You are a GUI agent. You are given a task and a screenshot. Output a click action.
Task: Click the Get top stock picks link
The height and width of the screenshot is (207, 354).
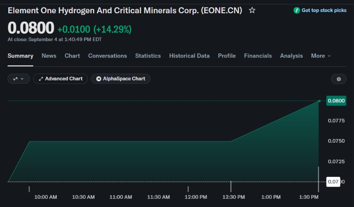324,10
